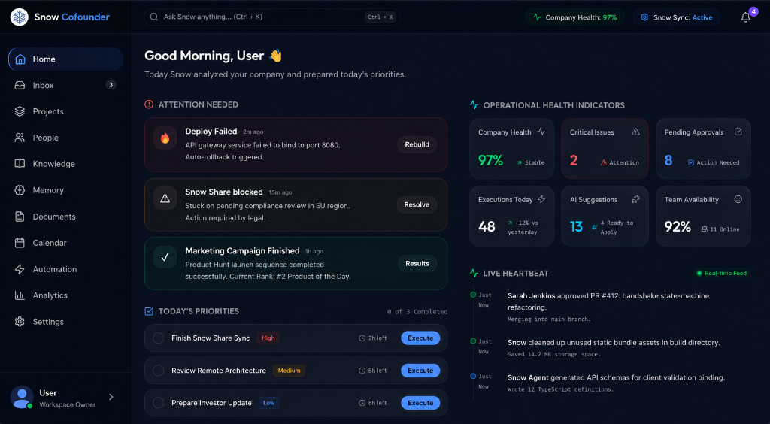Image resolution: width=770 pixels, height=424 pixels.
Task: Mark Finish Snow Share Sync complete
Action: point(158,338)
